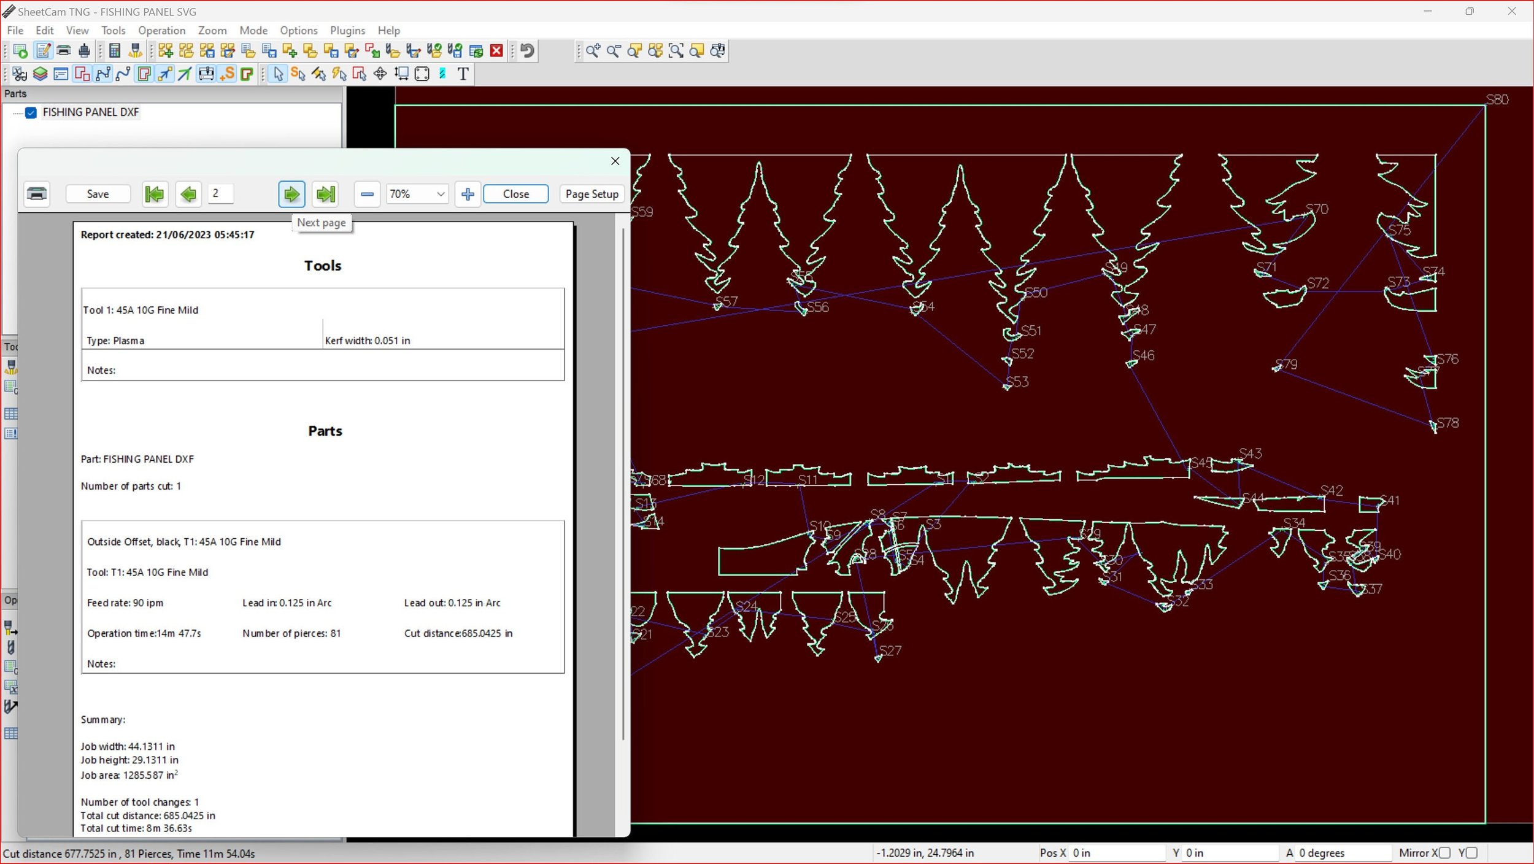
Task: Enable the Mirror X checkbox
Action: click(1444, 853)
